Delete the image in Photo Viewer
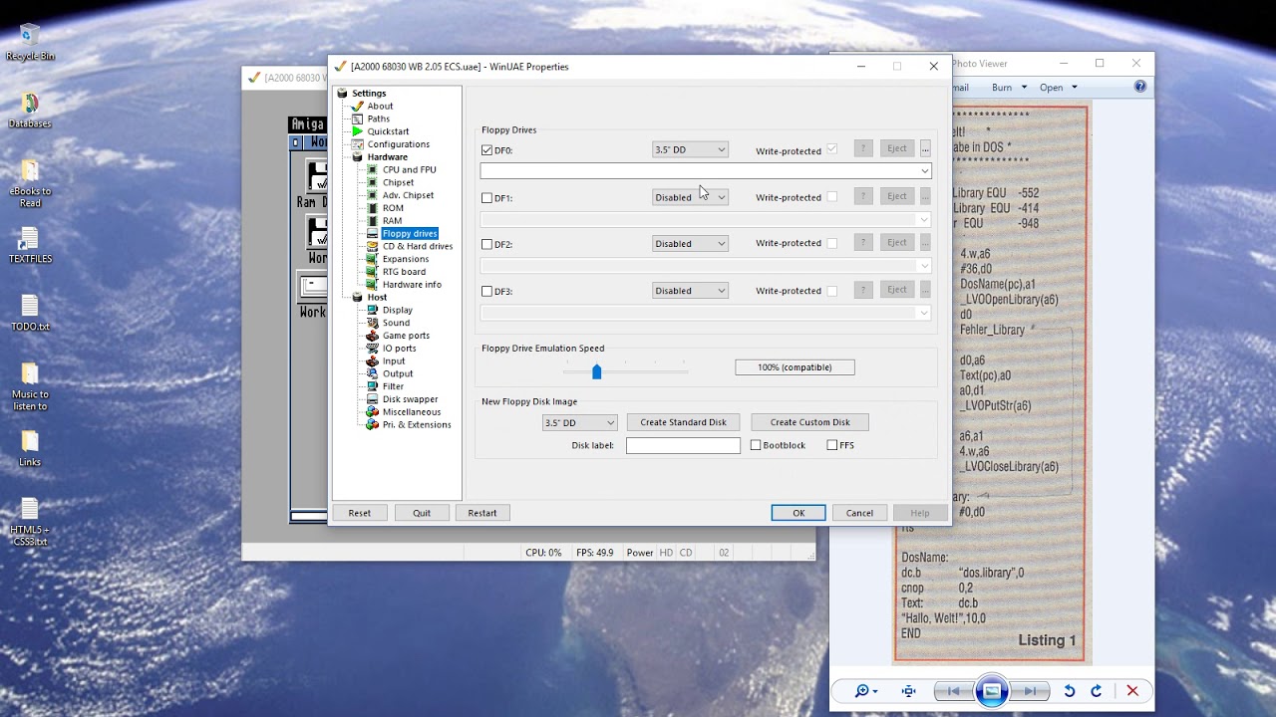This screenshot has height=717, width=1276. coord(1132,691)
